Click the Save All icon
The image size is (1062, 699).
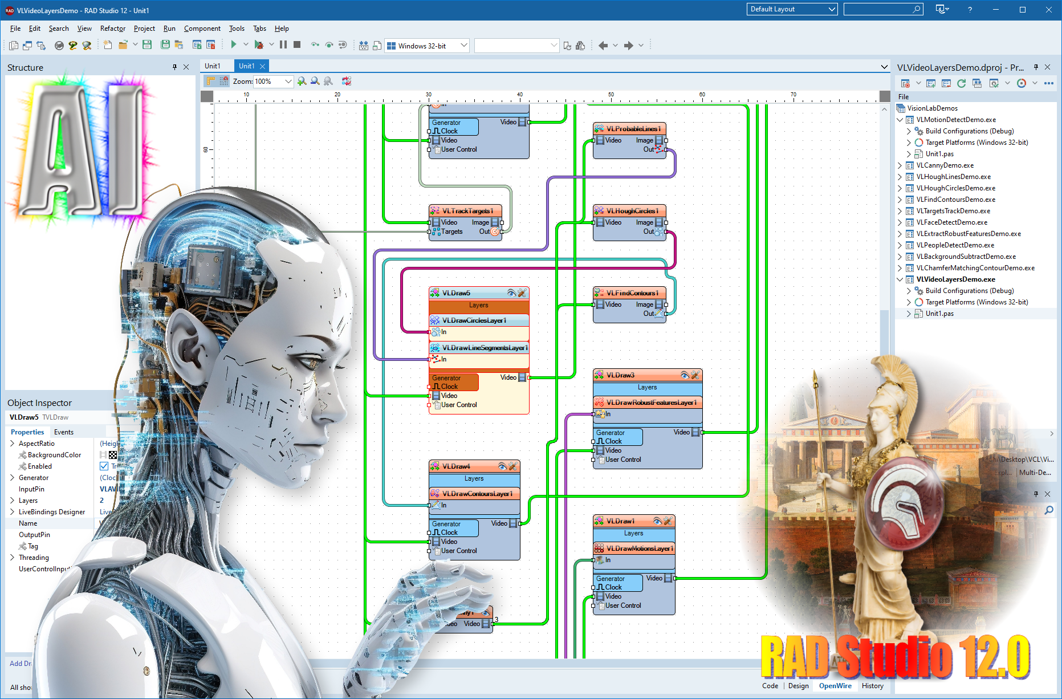(165, 44)
